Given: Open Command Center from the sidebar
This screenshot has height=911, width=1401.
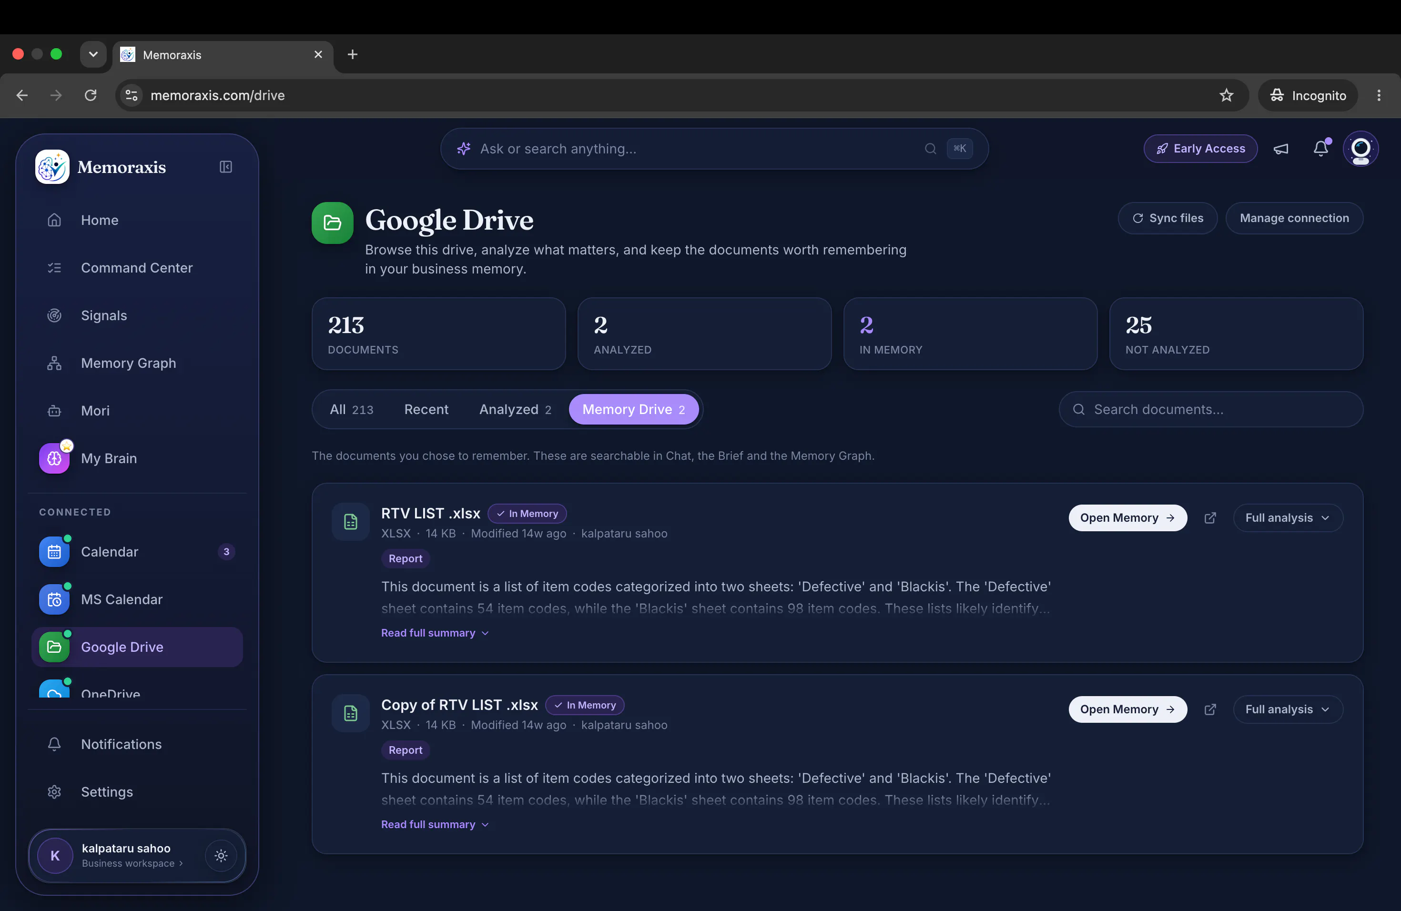Looking at the screenshot, I should 137,268.
